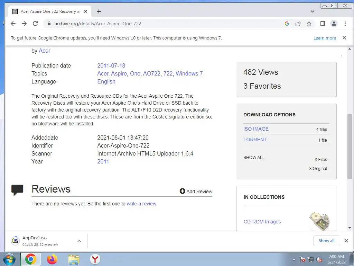
Task: Select the 3 Favorites text
Action: [x=262, y=86]
